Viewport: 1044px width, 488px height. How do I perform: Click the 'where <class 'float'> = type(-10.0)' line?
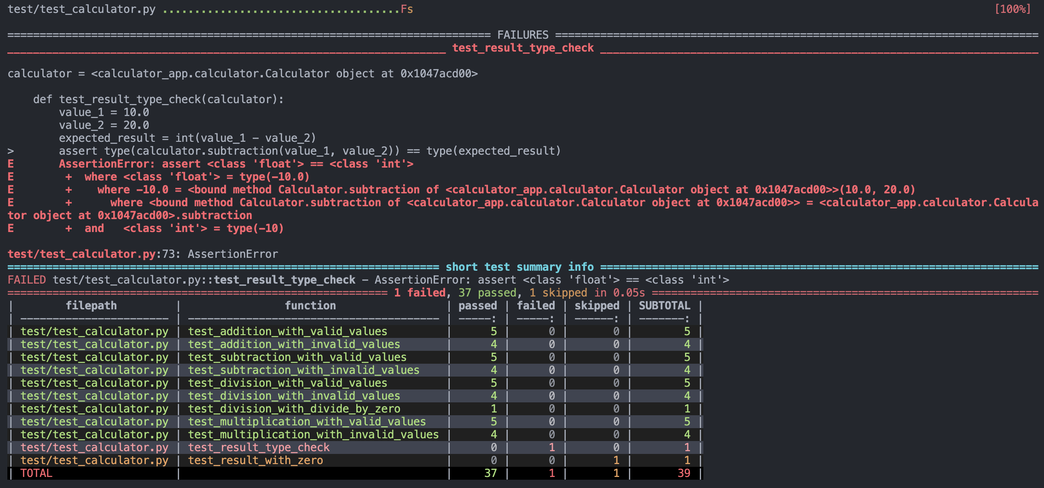[x=197, y=177]
